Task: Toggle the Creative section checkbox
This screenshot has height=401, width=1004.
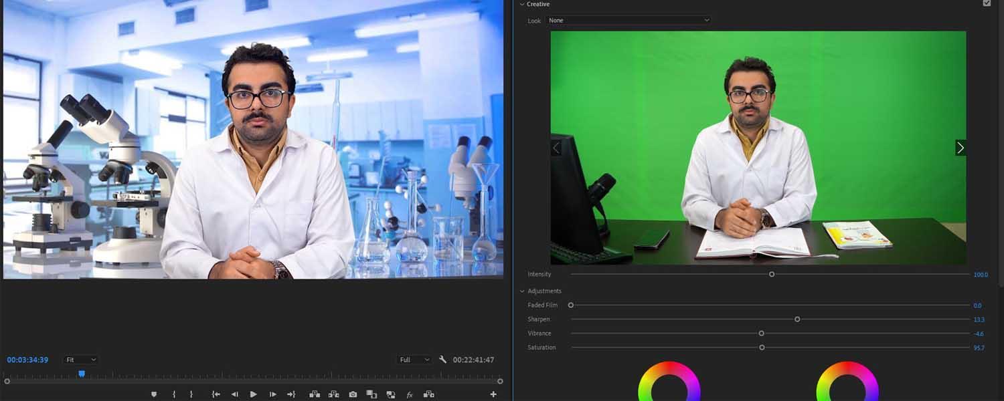Action: [987, 3]
